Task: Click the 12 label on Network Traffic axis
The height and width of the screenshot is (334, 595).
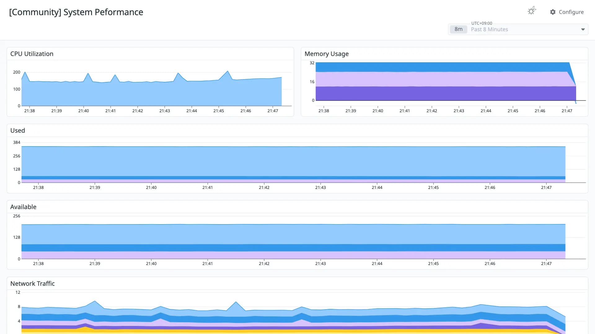Action: pyautogui.click(x=18, y=292)
